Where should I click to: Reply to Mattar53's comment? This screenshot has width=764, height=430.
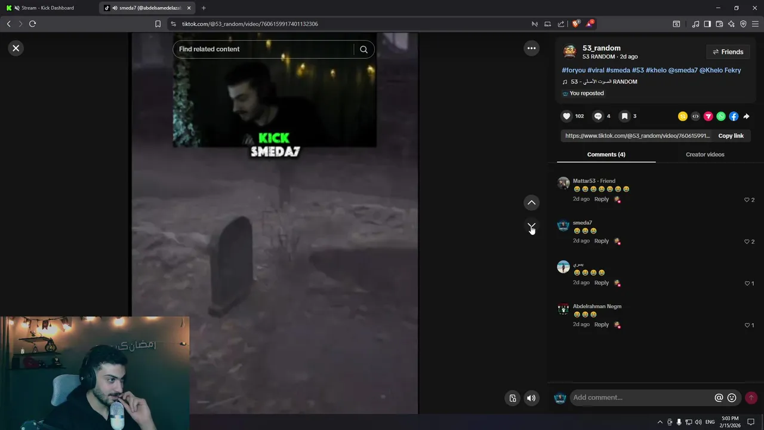pyautogui.click(x=601, y=199)
